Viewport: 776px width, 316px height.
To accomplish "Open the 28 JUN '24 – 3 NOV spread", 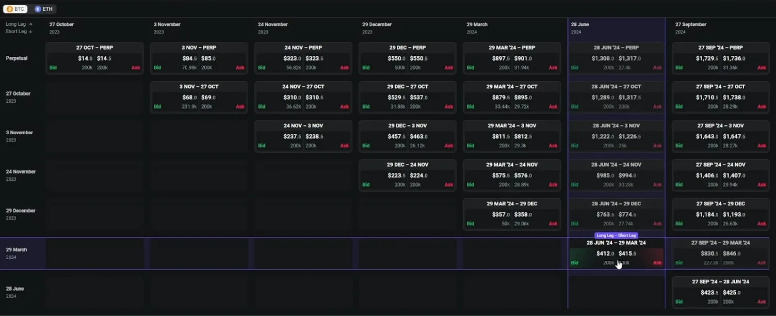I will (617, 136).
